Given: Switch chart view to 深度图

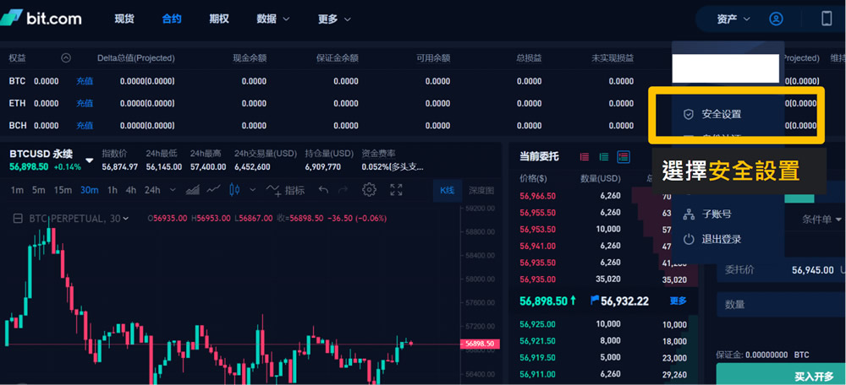Looking at the screenshot, I should coord(481,190).
